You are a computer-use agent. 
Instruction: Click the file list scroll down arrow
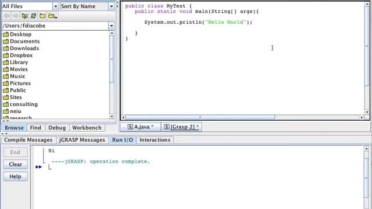click(112, 116)
